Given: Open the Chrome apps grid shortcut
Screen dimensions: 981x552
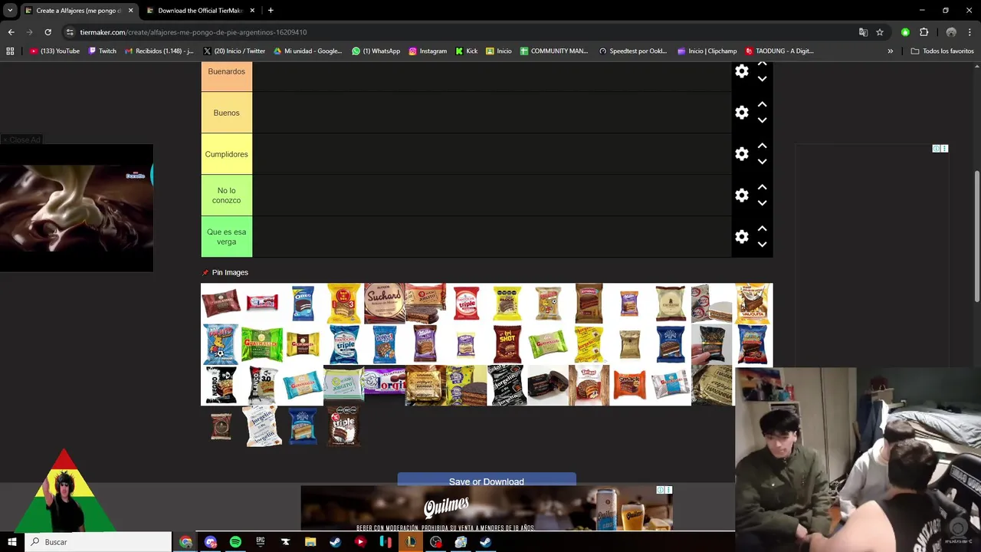Looking at the screenshot, I should click(x=10, y=51).
